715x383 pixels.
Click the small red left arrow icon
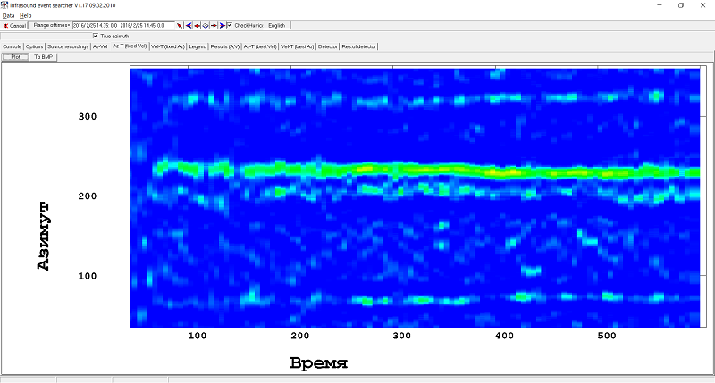tap(198, 26)
